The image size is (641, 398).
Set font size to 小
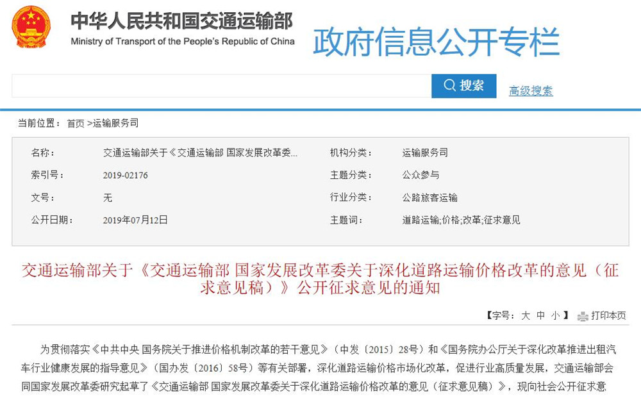tap(555, 315)
